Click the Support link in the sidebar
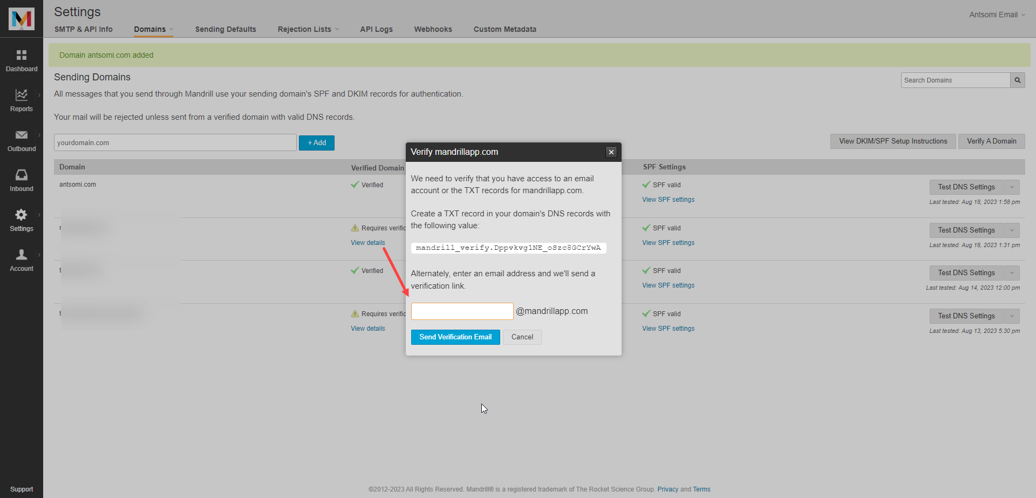1036x498 pixels. [x=22, y=489]
